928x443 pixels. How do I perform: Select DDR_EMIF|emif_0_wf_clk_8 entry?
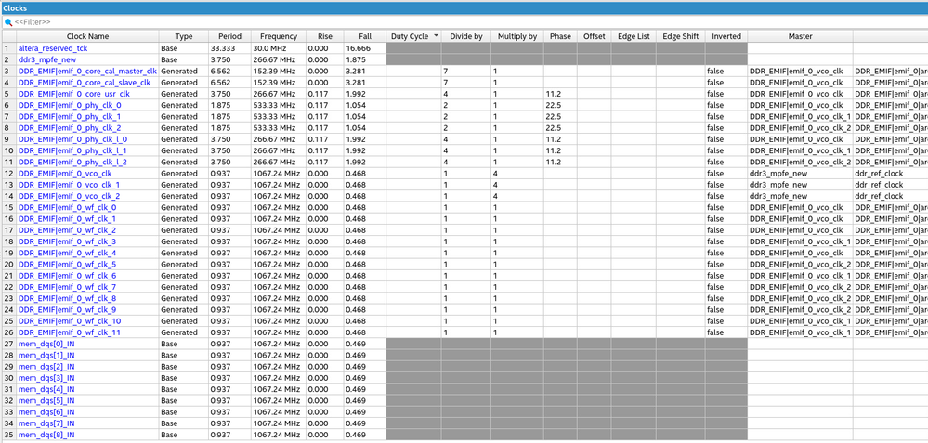click(x=68, y=298)
